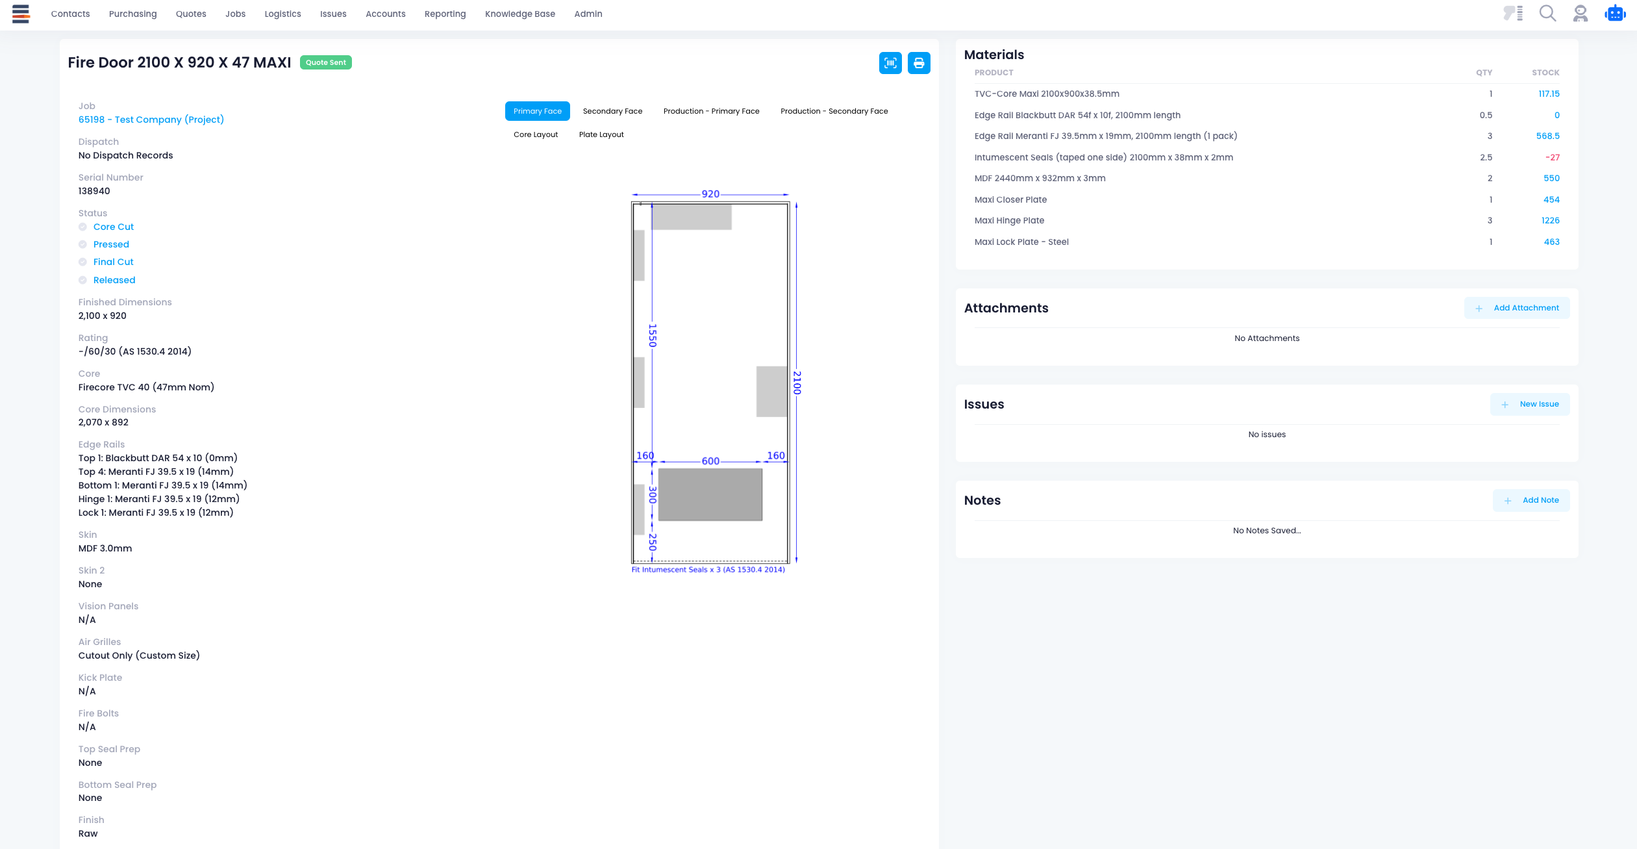Screen dimensions: 1637x849
Task: Click 'Firecore TVC 40 (47mm Nom)' text
Action: tap(146, 387)
